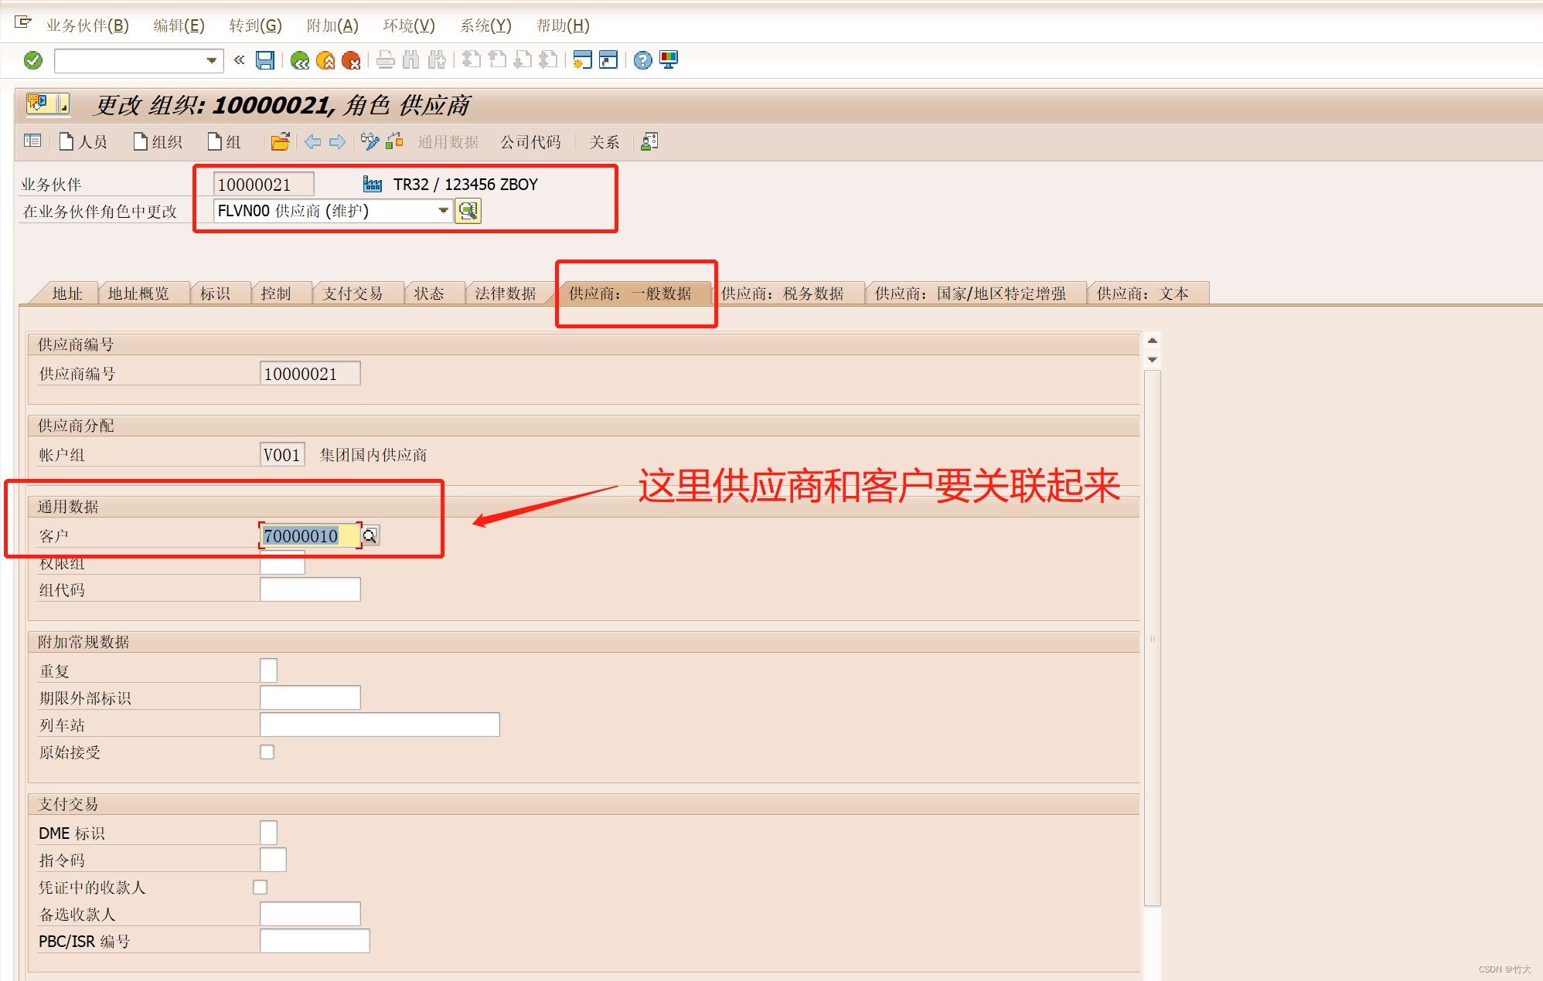Open the 附加(A) menu
Image resolution: width=1543 pixels, height=981 pixels.
pos(332,25)
